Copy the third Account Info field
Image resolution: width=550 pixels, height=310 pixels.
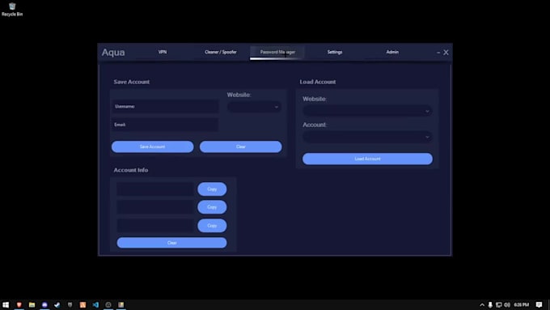(212, 225)
